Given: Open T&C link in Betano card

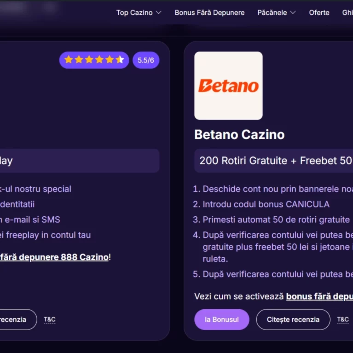Looking at the screenshot, I should pyautogui.click(x=343, y=319).
